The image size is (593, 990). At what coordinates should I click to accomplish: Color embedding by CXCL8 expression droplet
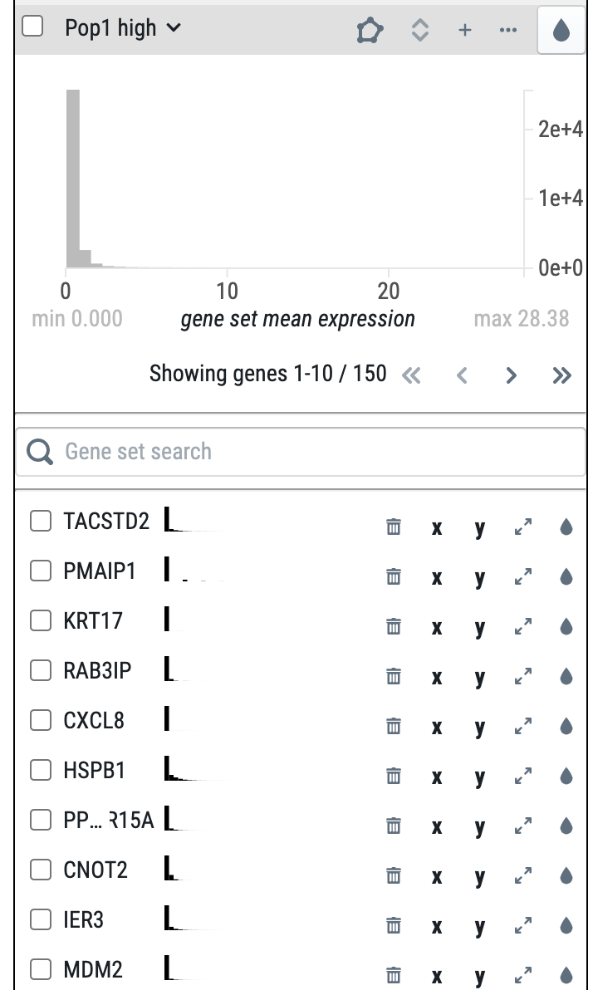(565, 726)
